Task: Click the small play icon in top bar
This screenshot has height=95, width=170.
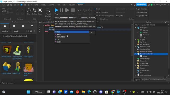Action: [22, 5]
